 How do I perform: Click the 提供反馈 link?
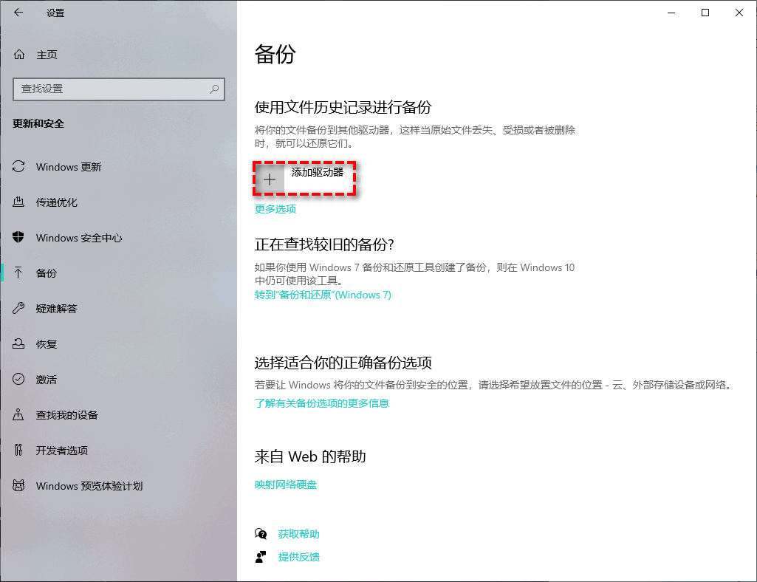tap(298, 557)
